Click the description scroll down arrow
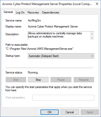The image size is (101, 117). [x=92, y=38]
